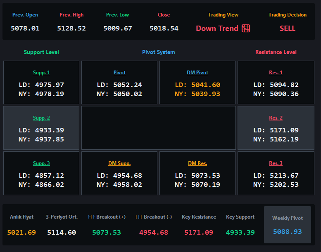Select the Prev. Open value 5078.01
The height and width of the screenshot is (252, 321).
(x=25, y=28)
